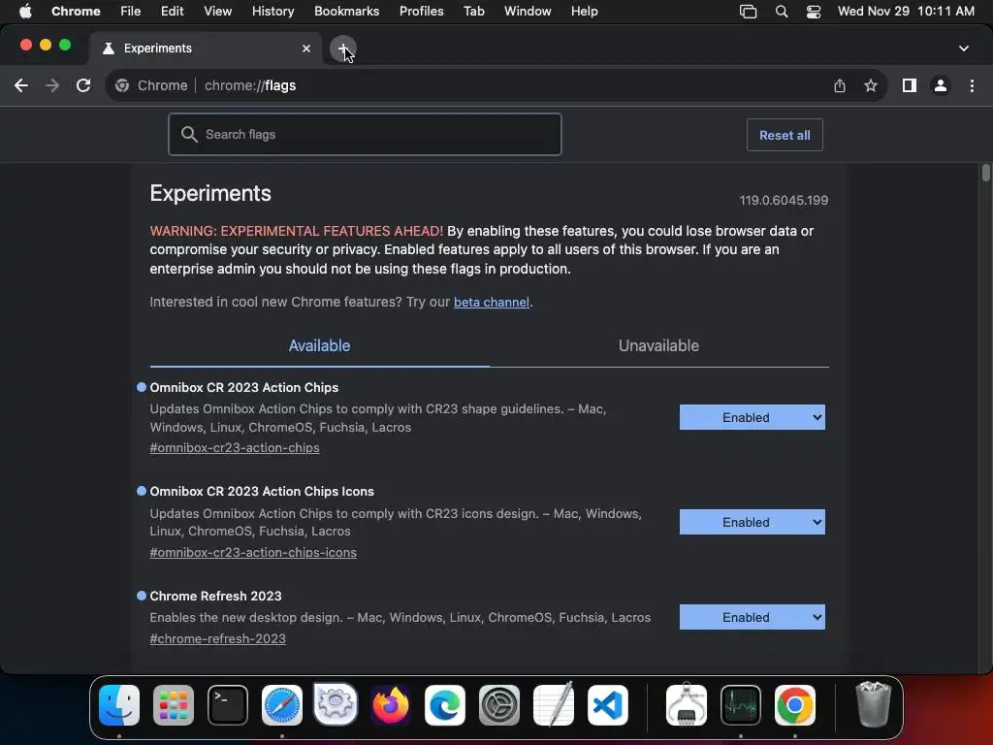This screenshot has width=993, height=745.
Task: Close the Experiments tab
Action: 306,49
